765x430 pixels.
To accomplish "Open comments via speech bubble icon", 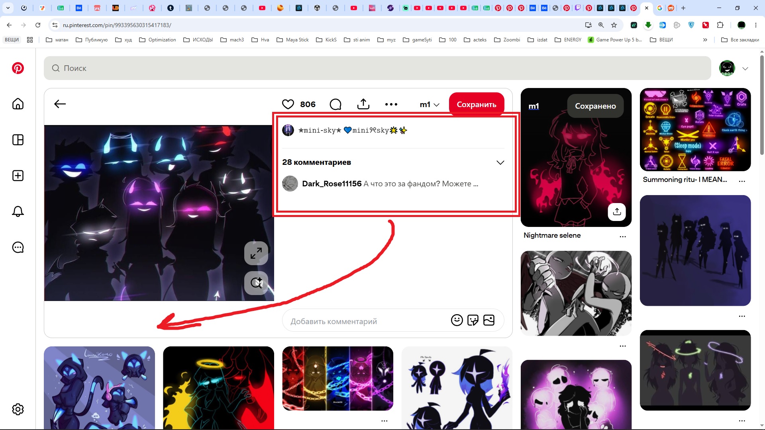I will point(335,104).
